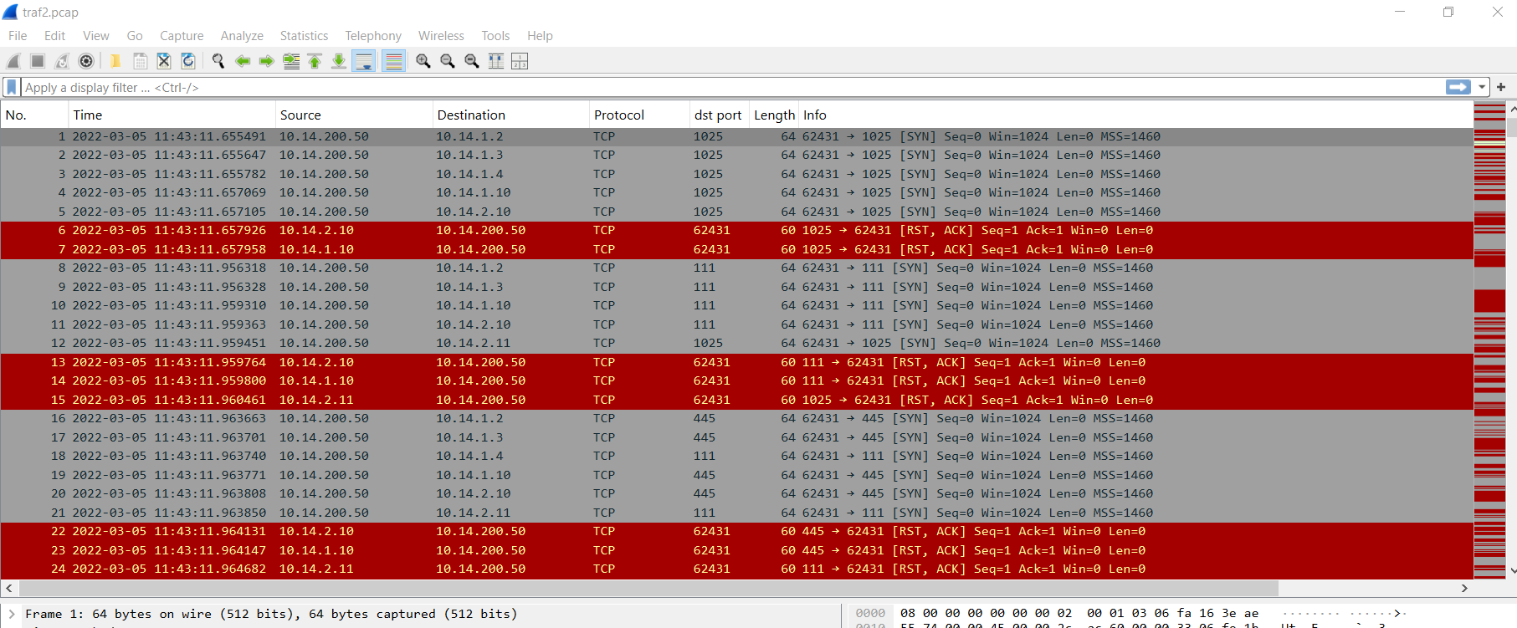Add a filter button with plus
The height and width of the screenshot is (628, 1517).
click(x=1501, y=87)
